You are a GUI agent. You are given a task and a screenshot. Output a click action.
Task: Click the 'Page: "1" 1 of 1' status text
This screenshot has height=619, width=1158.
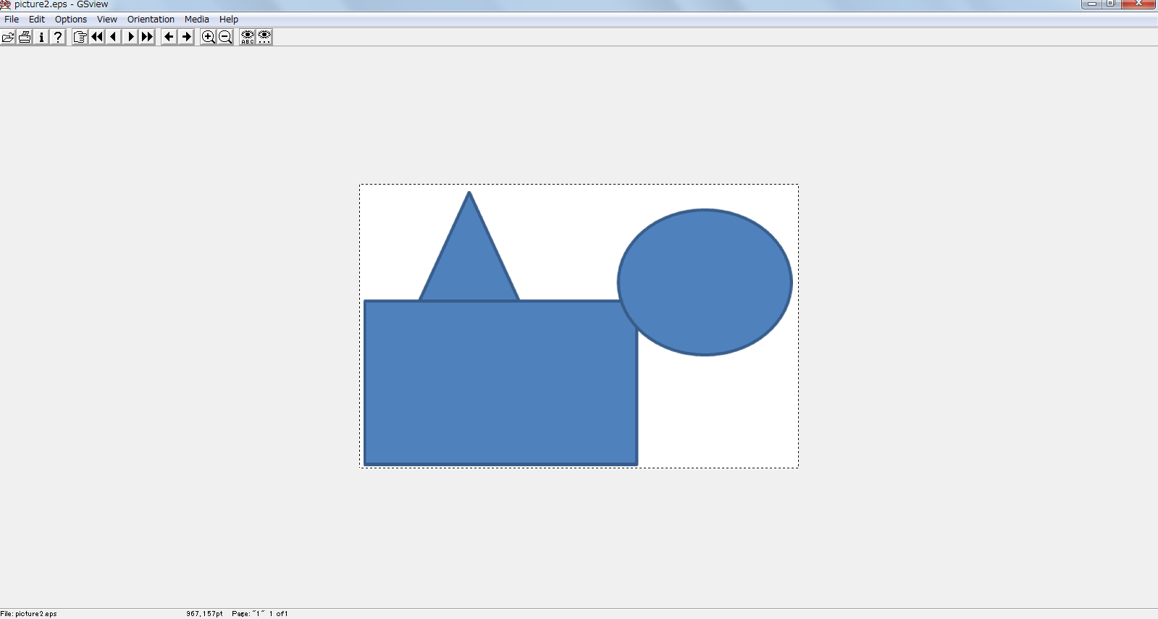(x=260, y=614)
